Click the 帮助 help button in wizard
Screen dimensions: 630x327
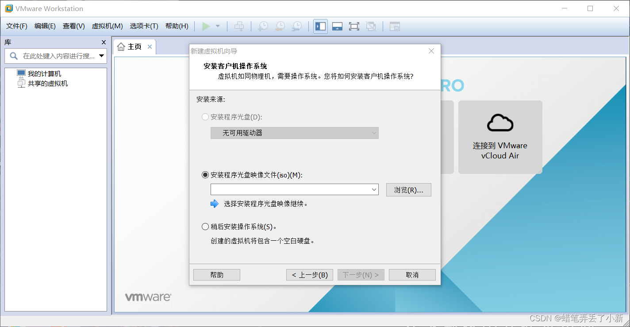[x=217, y=275]
